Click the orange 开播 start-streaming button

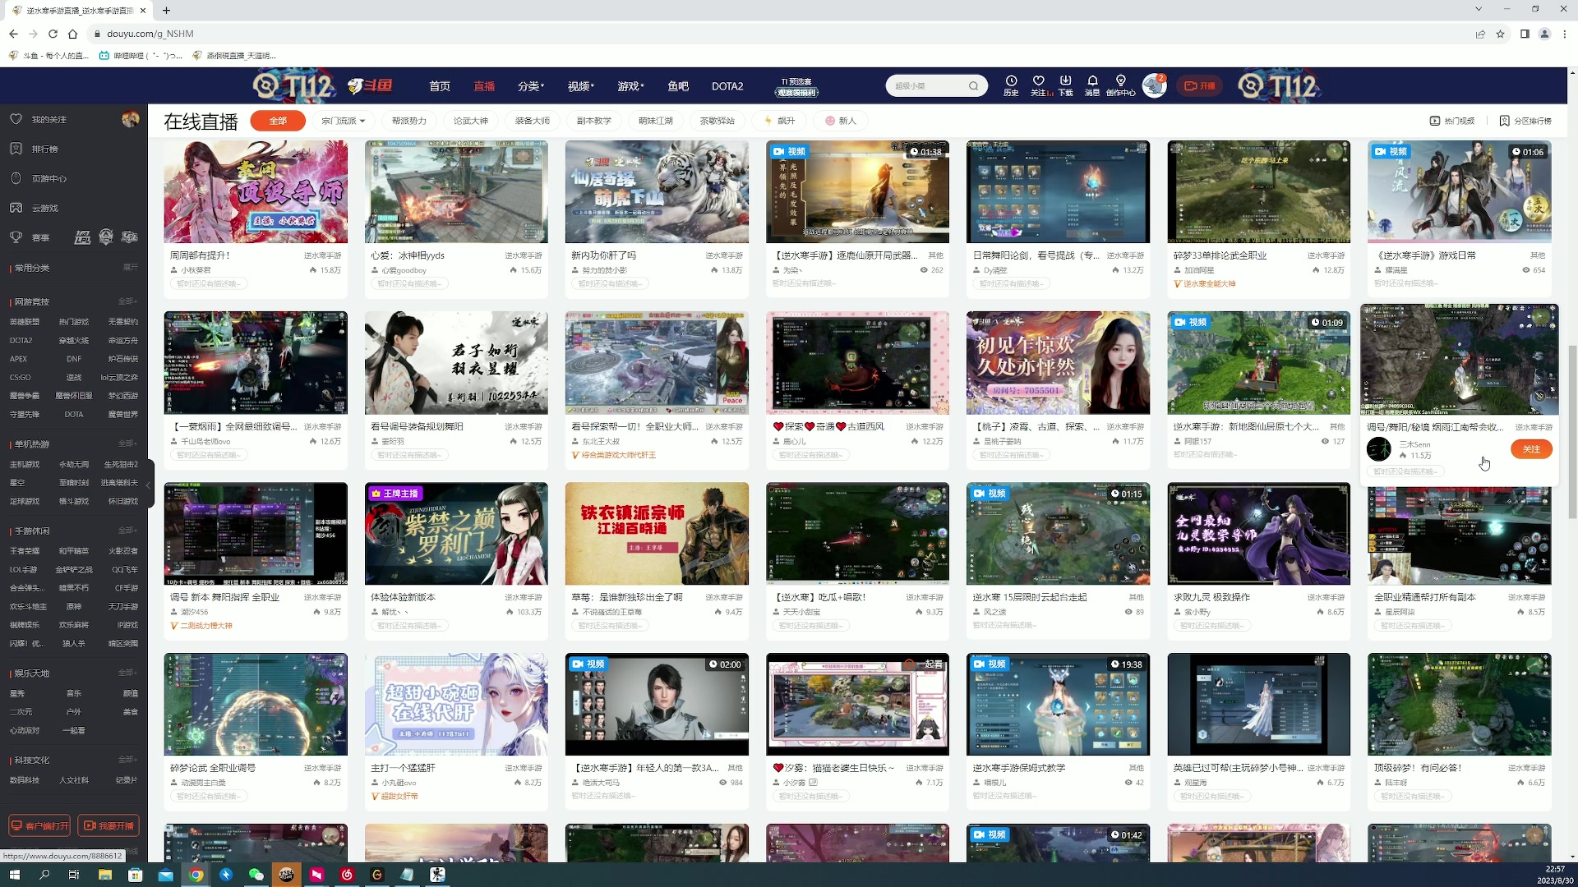pos(1199,85)
